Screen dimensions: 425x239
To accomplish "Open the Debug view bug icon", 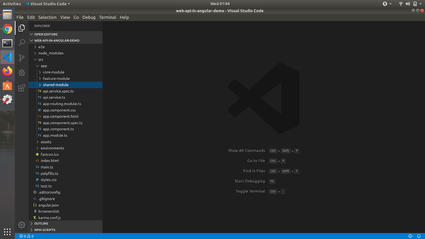I will click(x=22, y=72).
